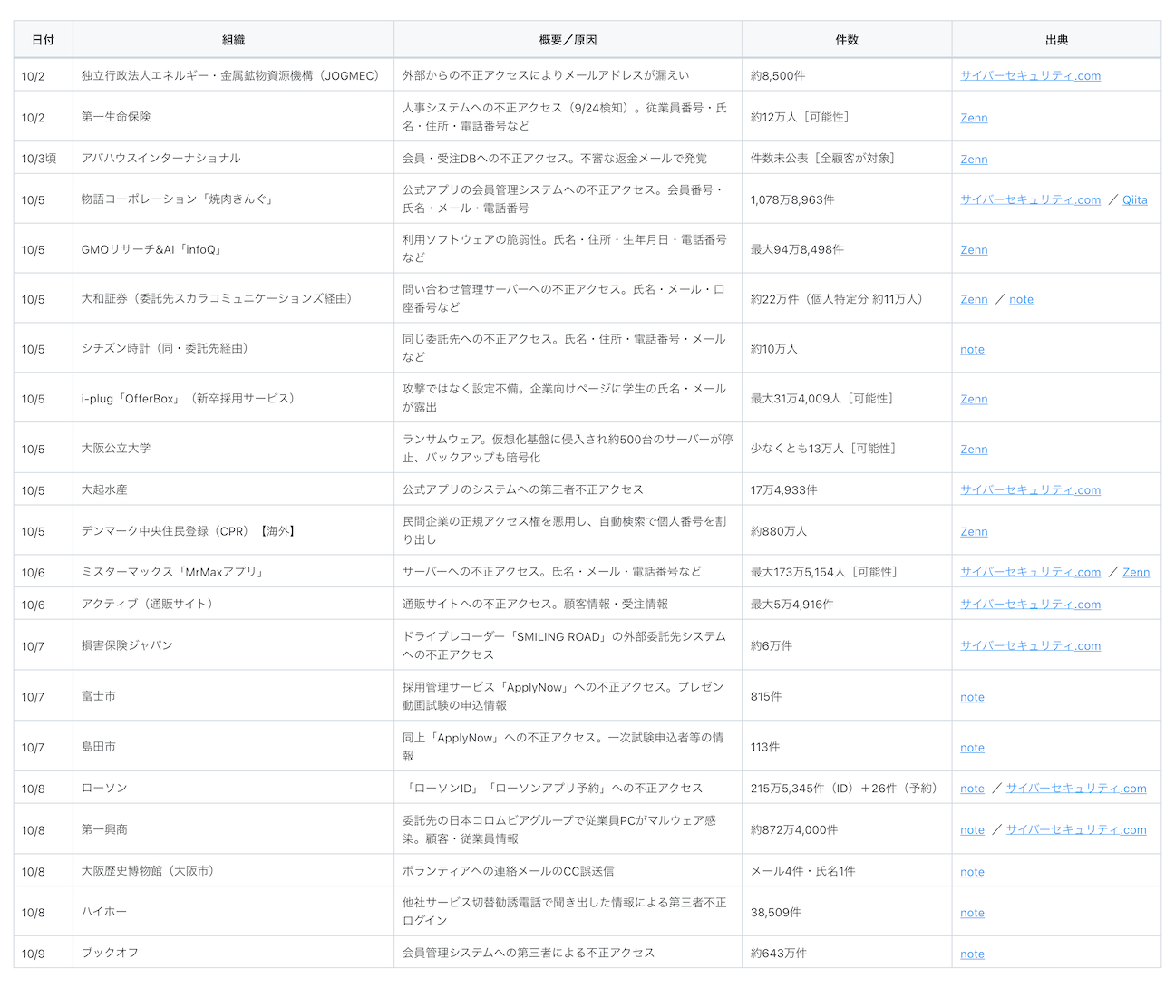Open note link for 富士市 row
Screen dimensions: 1175x988
click(972, 698)
